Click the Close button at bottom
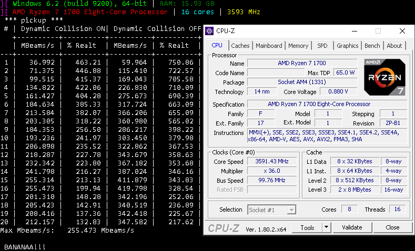 click(392, 227)
